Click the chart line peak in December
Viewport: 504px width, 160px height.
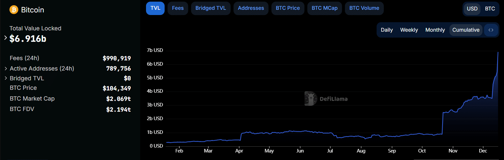click(x=498, y=52)
